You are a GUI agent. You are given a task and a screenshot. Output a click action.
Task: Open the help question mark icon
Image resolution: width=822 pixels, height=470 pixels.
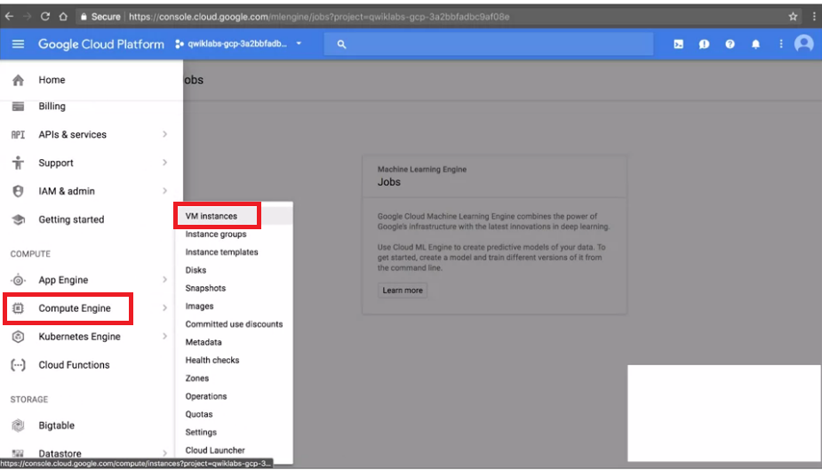click(730, 44)
